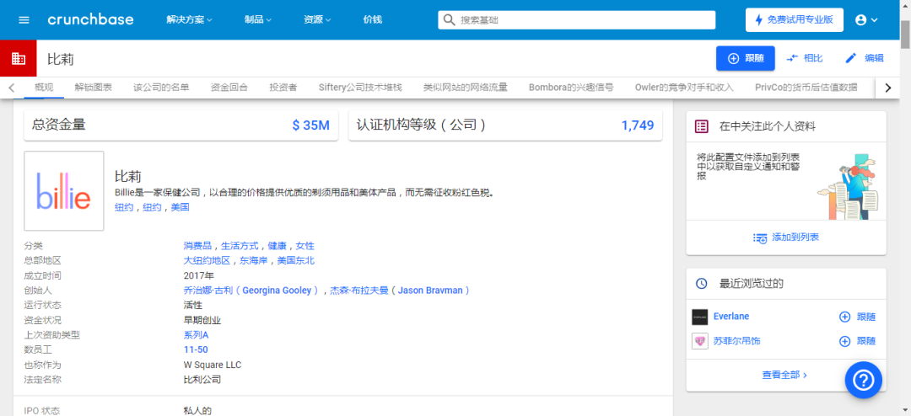Click the clock icon beside 最近浏览过的
911x416 pixels.
coord(701,284)
